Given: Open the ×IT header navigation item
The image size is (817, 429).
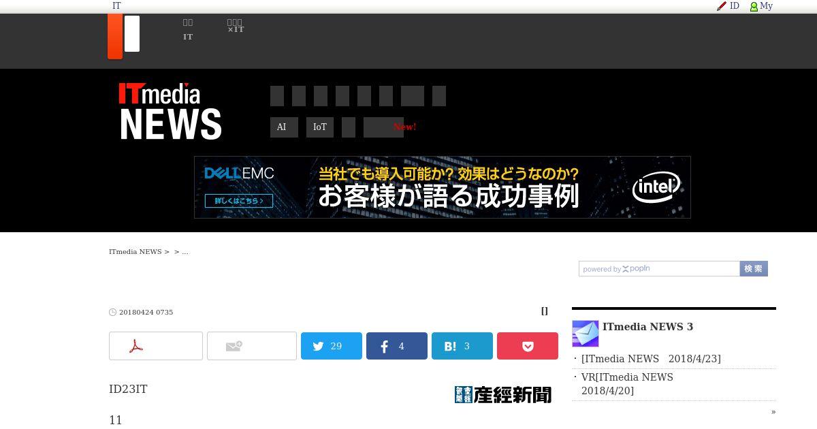Looking at the screenshot, I should (236, 26).
